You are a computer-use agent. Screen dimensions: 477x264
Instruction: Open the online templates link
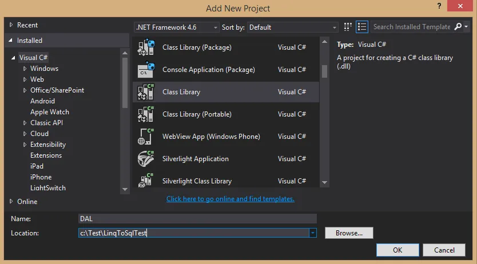(230, 199)
